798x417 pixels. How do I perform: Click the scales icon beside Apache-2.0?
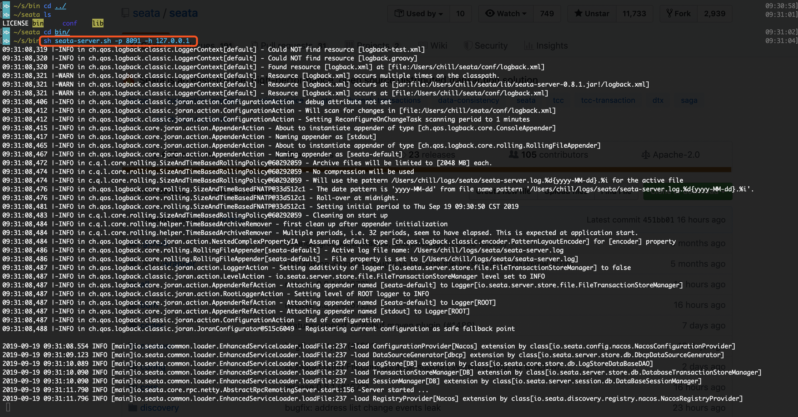[646, 155]
